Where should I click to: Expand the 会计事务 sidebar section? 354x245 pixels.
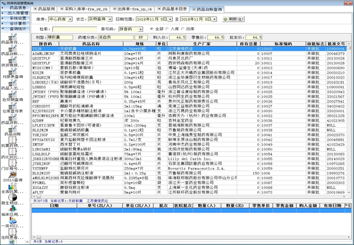pyautogui.click(x=15, y=23)
